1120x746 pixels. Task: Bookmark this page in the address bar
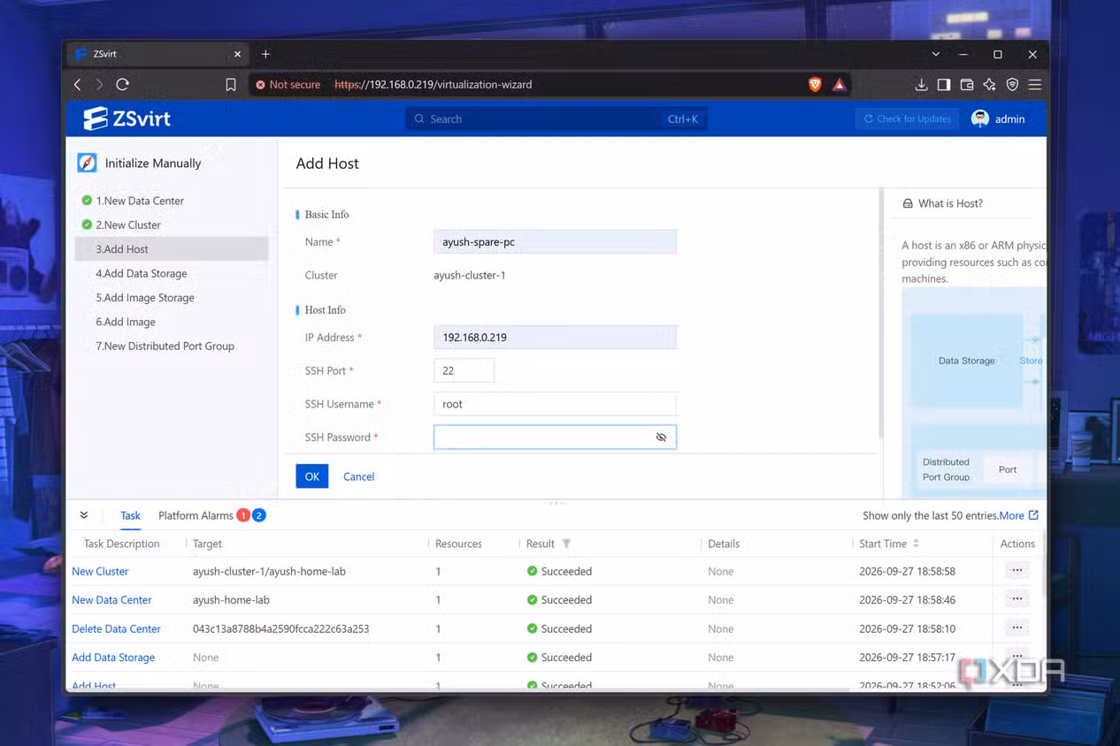click(x=231, y=85)
